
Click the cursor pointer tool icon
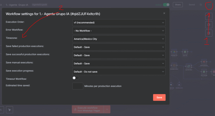(9, 110)
